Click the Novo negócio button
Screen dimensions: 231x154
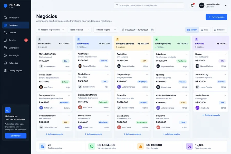[216, 17]
